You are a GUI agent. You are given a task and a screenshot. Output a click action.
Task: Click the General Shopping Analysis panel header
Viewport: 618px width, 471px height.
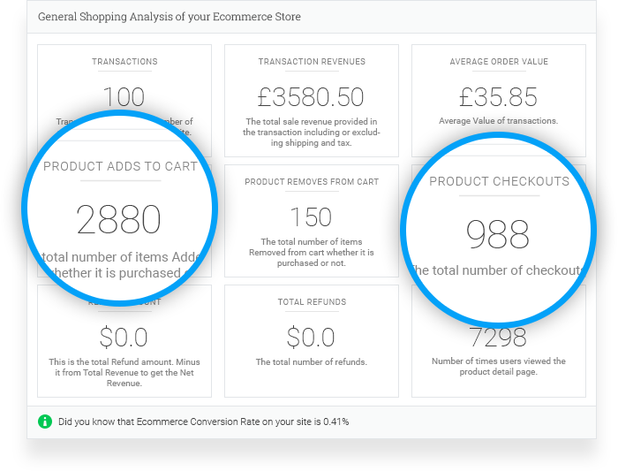[x=312, y=17]
